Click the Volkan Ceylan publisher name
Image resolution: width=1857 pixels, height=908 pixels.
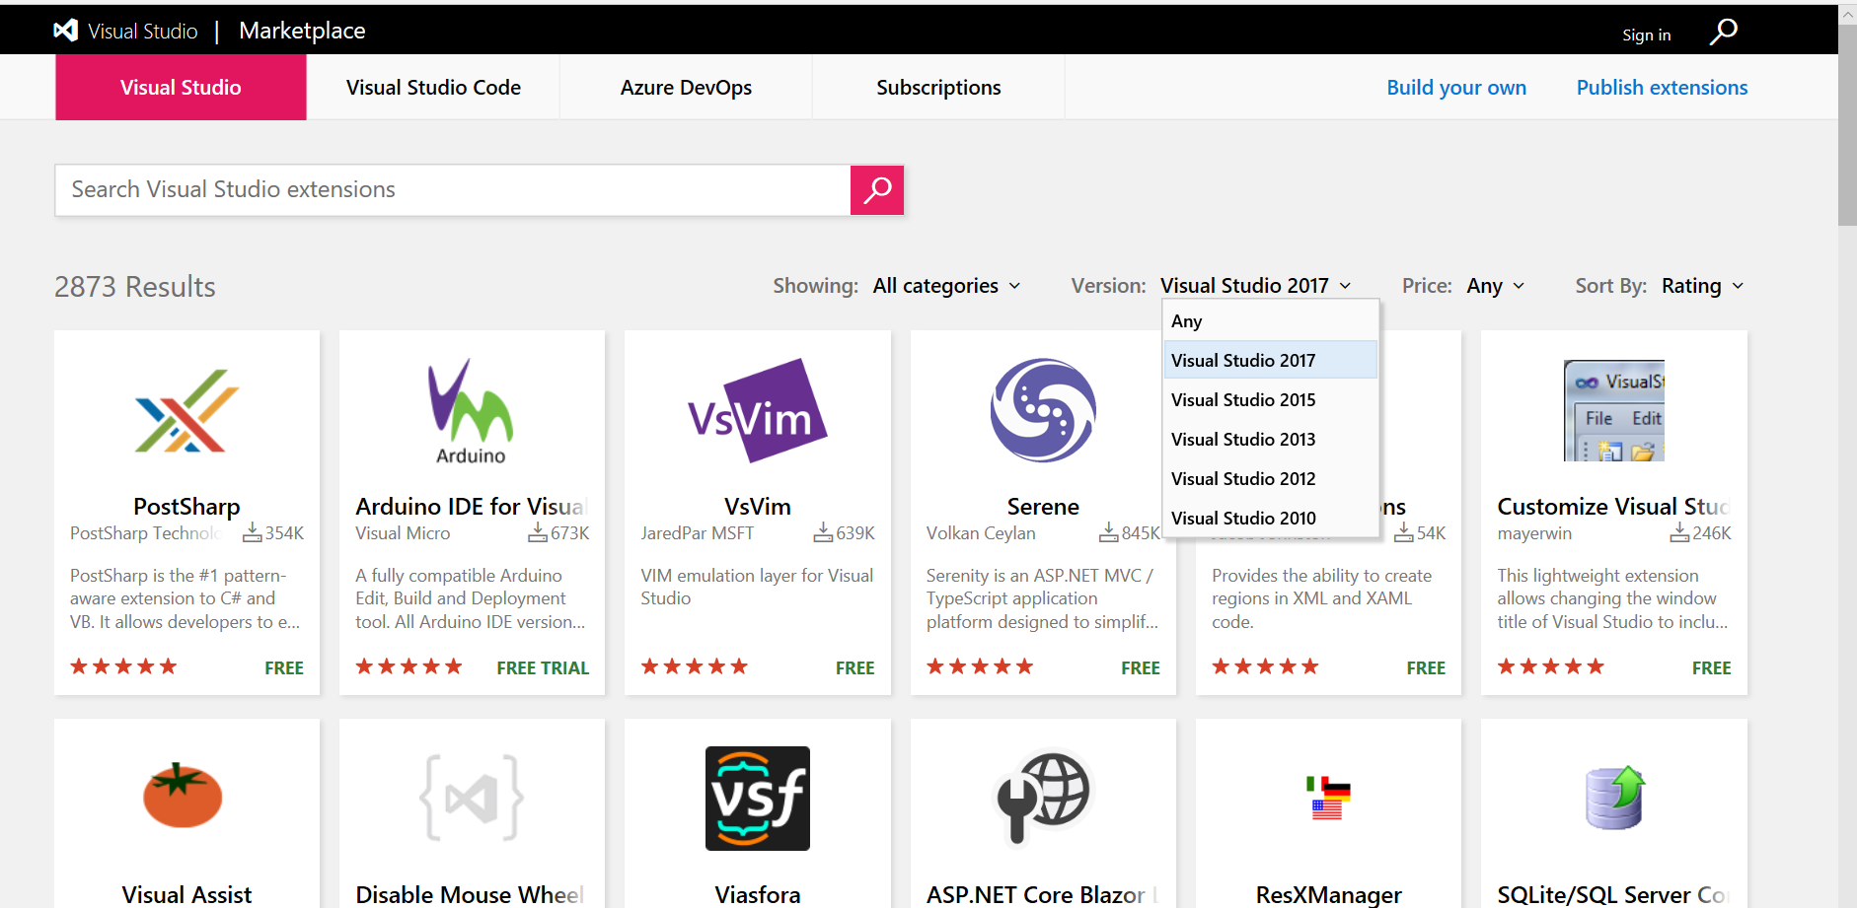click(x=981, y=533)
